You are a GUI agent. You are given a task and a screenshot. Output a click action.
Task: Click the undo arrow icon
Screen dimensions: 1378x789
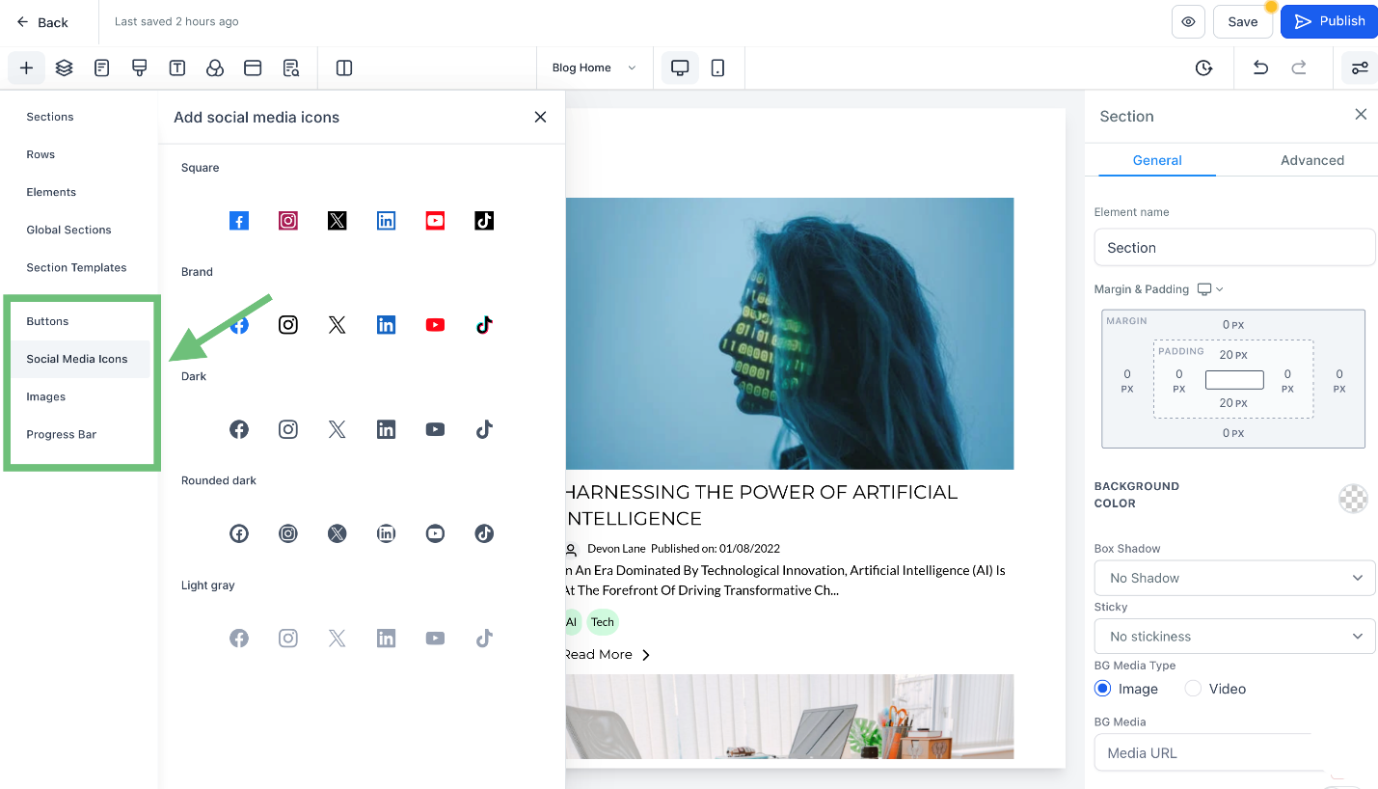1260,68
